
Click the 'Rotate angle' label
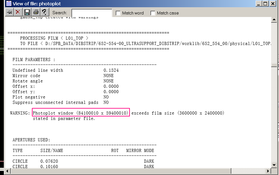(x=27, y=81)
